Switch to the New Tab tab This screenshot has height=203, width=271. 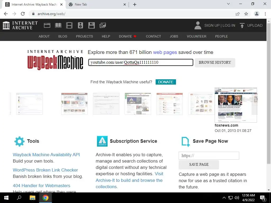click(97, 4)
